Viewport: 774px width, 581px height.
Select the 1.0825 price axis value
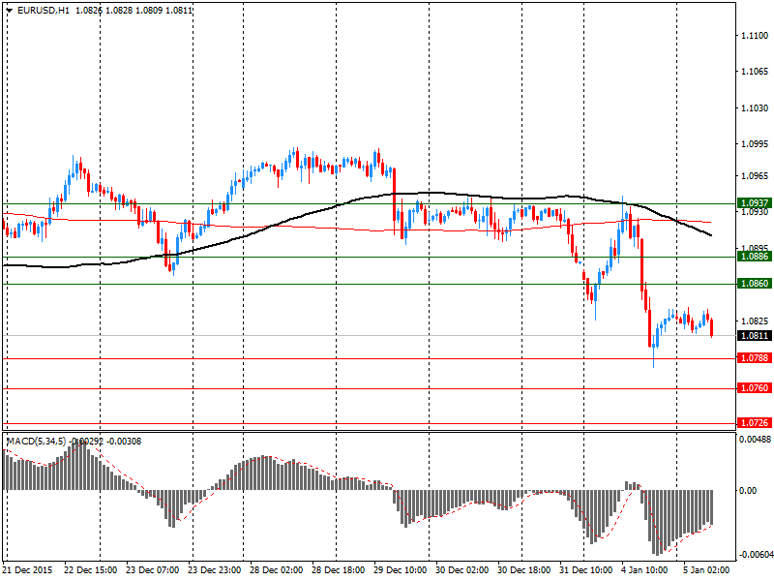[755, 321]
